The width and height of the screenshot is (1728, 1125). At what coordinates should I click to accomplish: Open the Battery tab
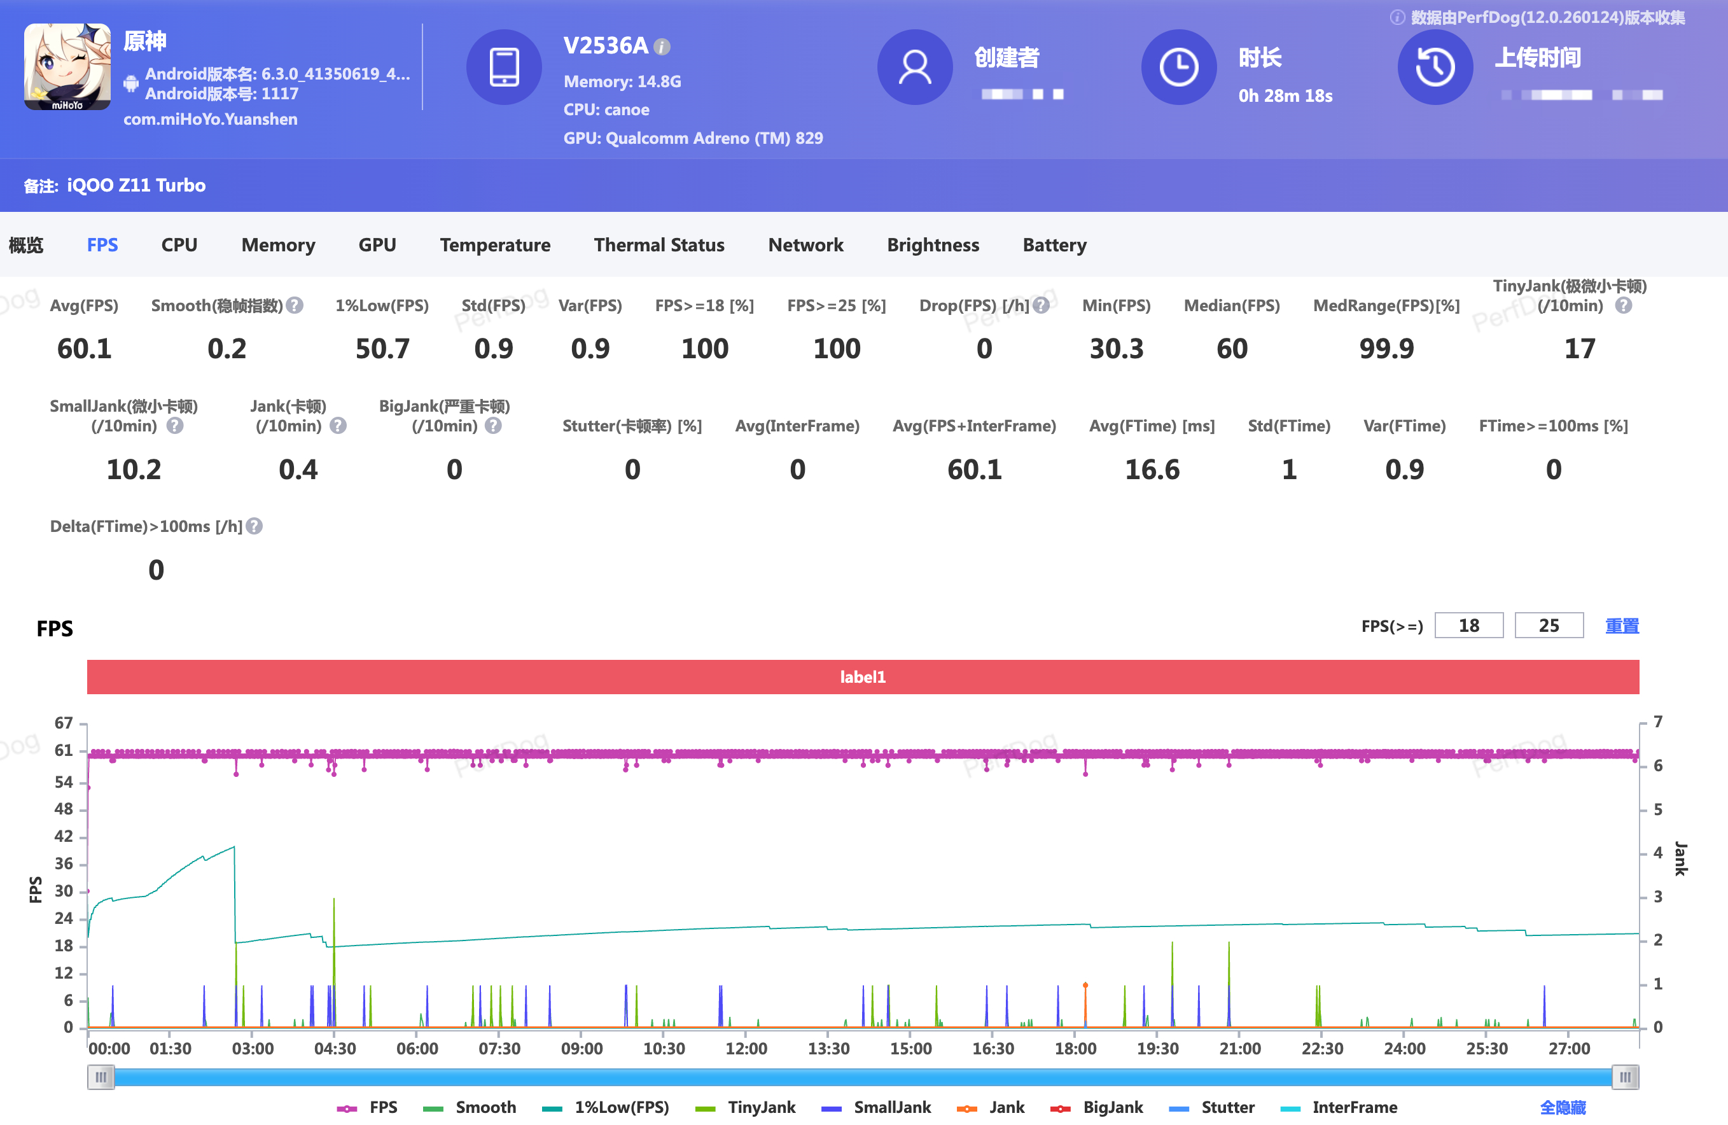coord(1054,246)
